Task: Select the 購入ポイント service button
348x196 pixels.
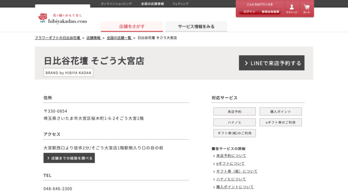Action: pos(281,112)
